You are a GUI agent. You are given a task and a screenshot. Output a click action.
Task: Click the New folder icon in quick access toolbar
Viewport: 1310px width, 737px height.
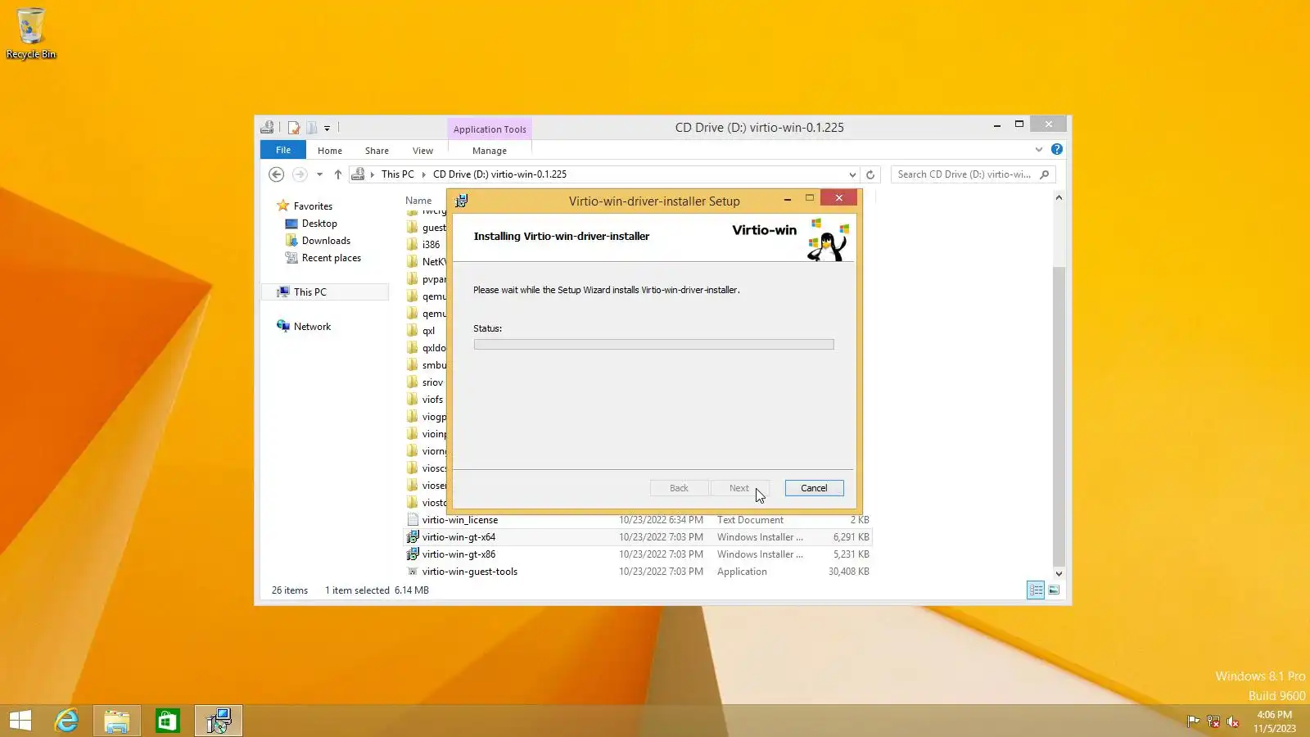click(x=311, y=128)
